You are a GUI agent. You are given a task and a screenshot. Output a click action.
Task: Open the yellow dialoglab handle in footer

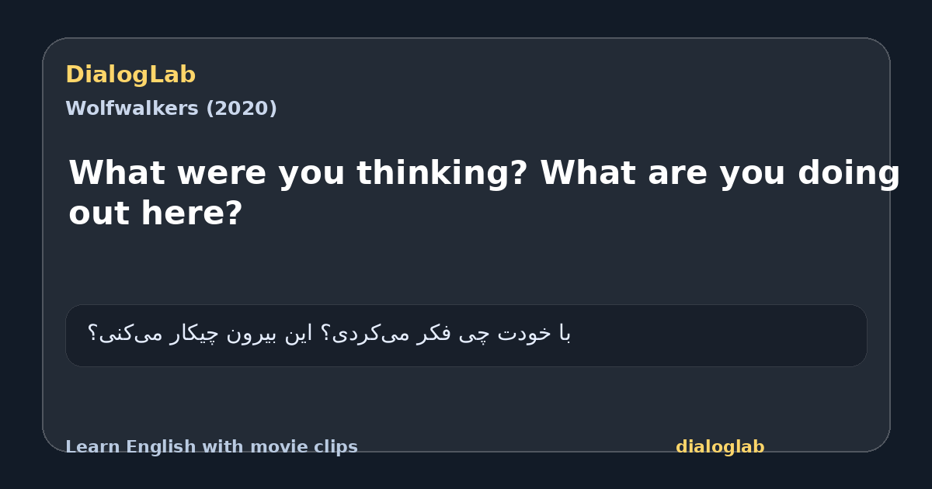[720, 447]
